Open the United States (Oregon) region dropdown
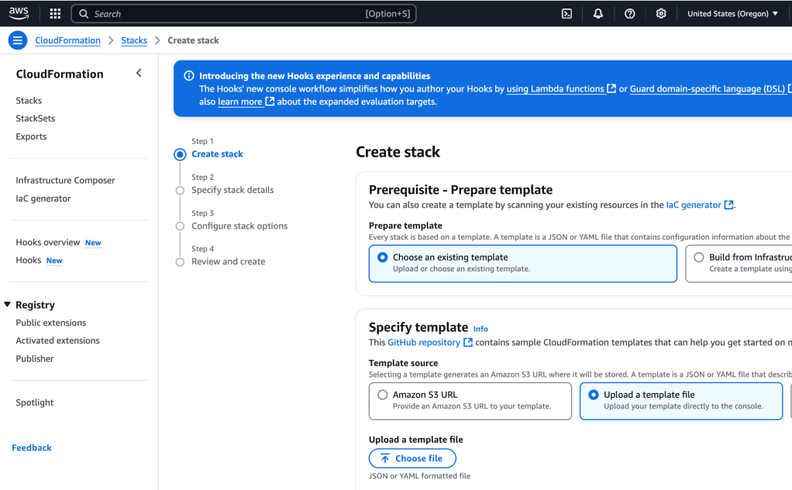792x490 pixels. click(x=732, y=13)
